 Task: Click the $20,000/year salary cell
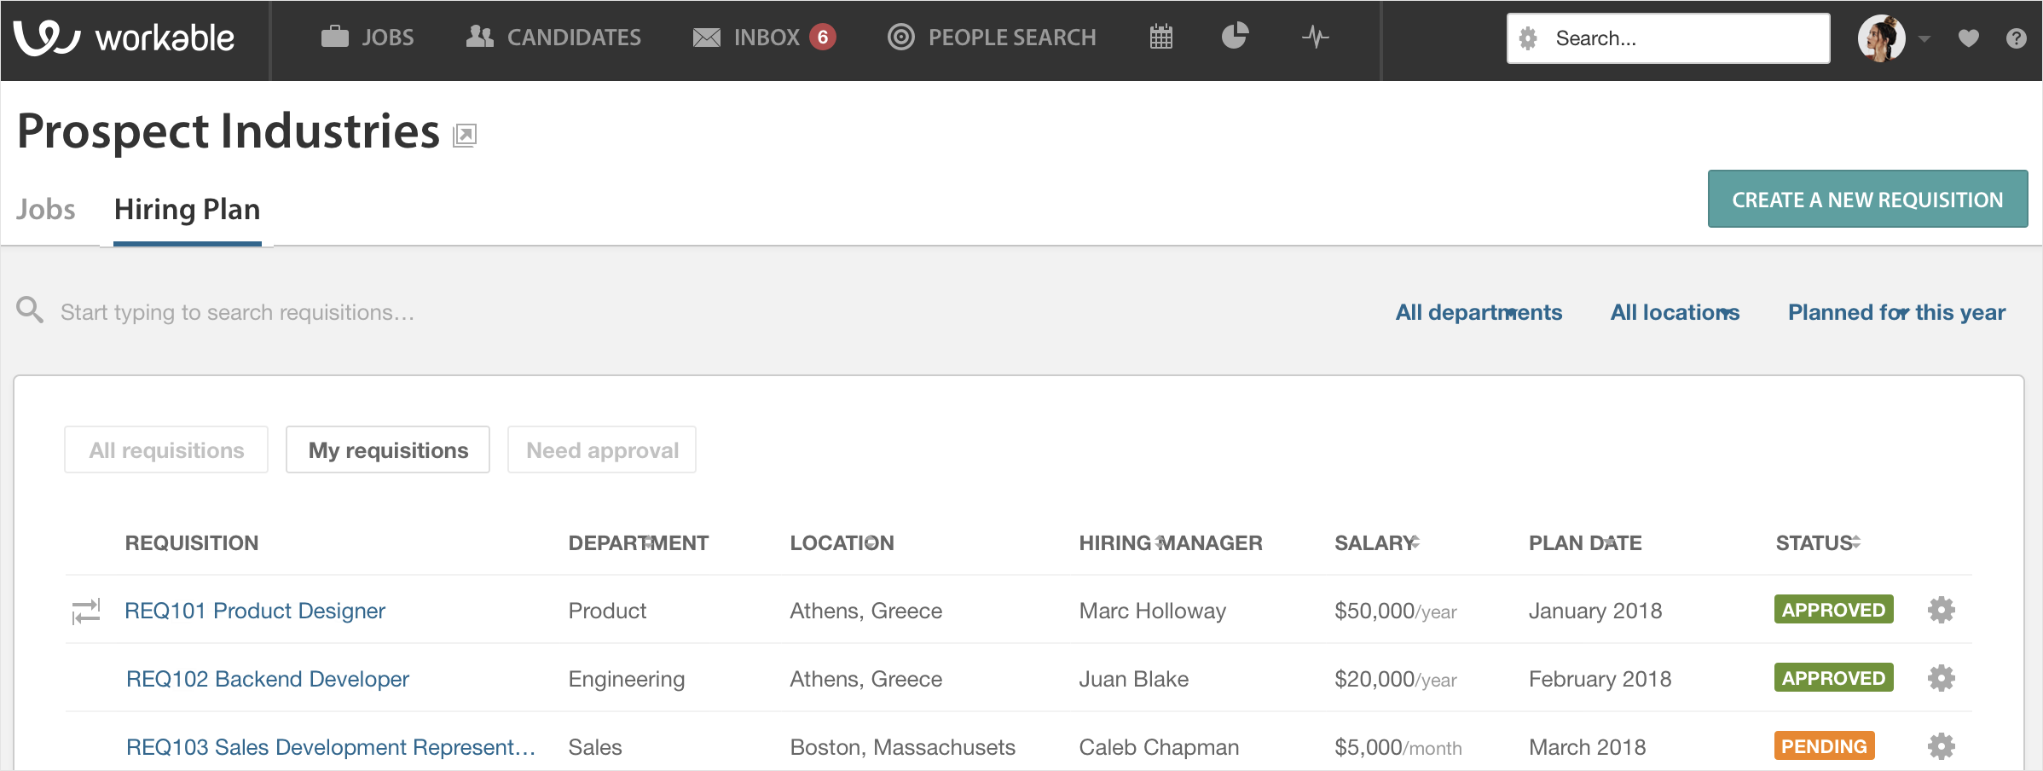pyautogui.click(x=1396, y=679)
